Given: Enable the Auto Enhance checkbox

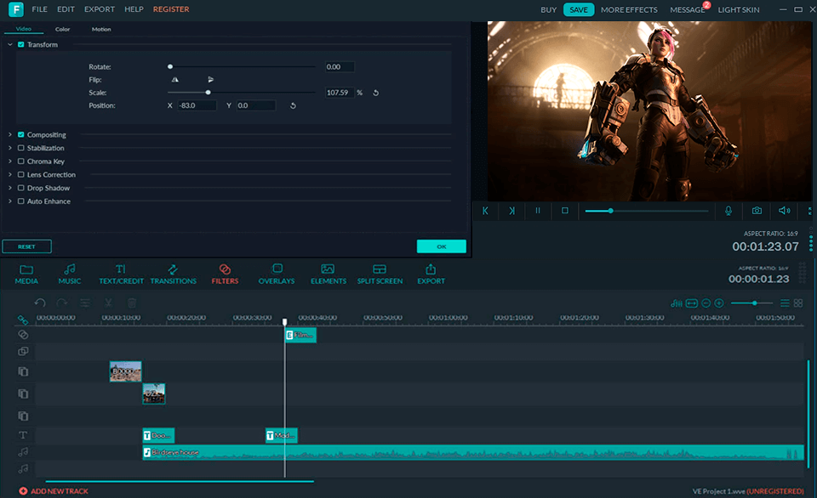Looking at the screenshot, I should click(20, 201).
